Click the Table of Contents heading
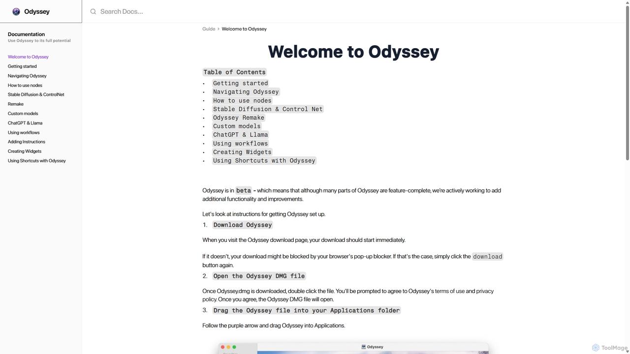The image size is (630, 354). tap(234, 72)
